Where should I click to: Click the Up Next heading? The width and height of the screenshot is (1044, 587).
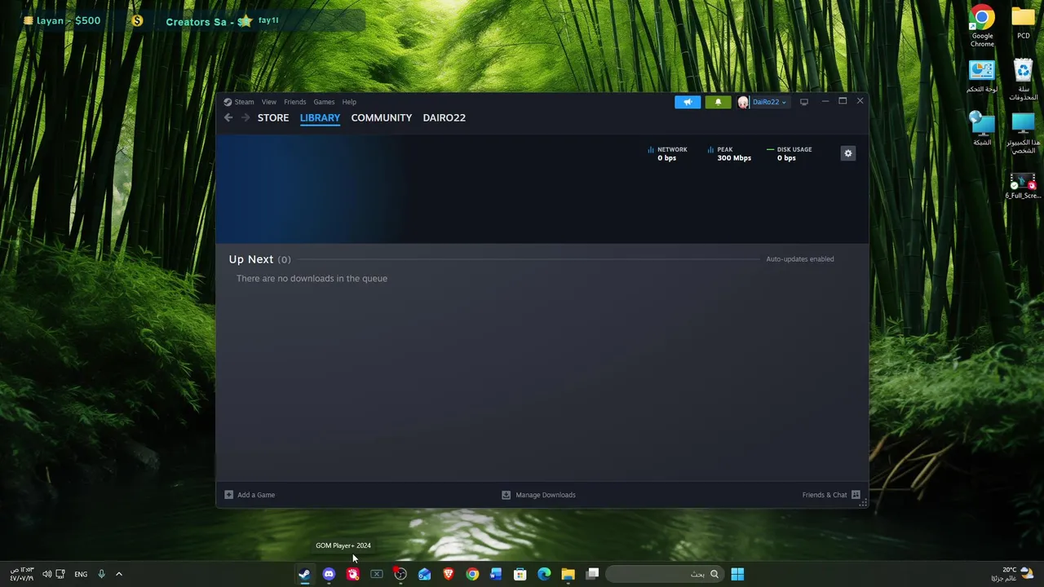(x=251, y=259)
